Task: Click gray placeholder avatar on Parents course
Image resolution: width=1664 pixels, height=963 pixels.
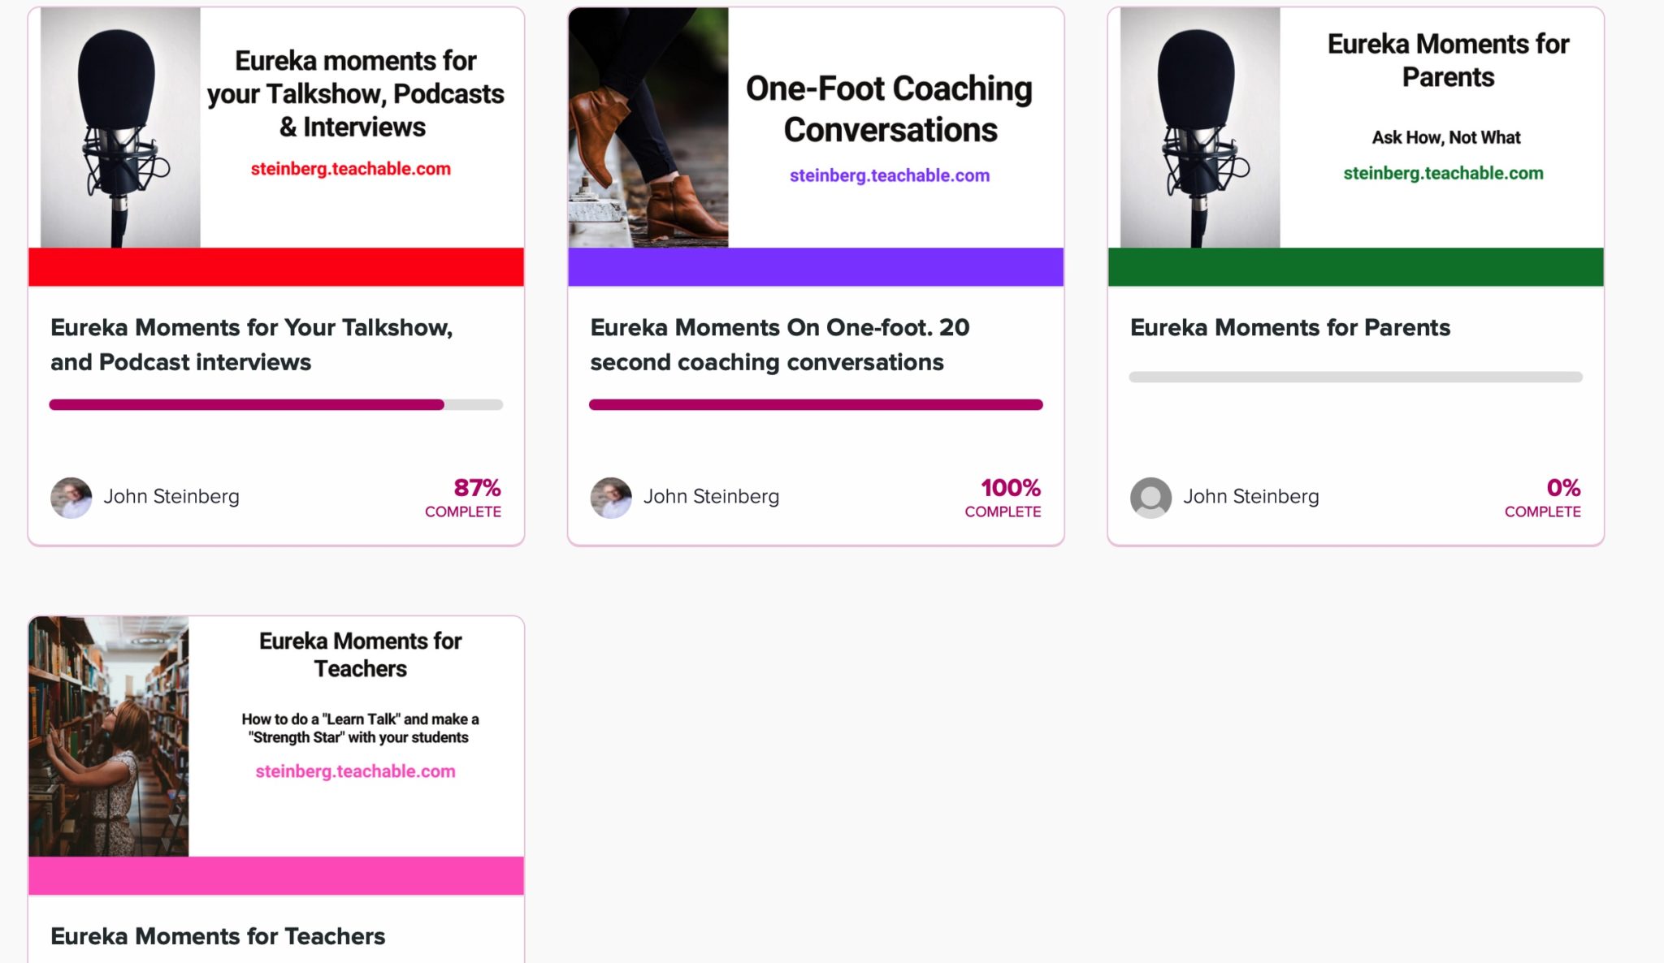Action: click(x=1150, y=498)
